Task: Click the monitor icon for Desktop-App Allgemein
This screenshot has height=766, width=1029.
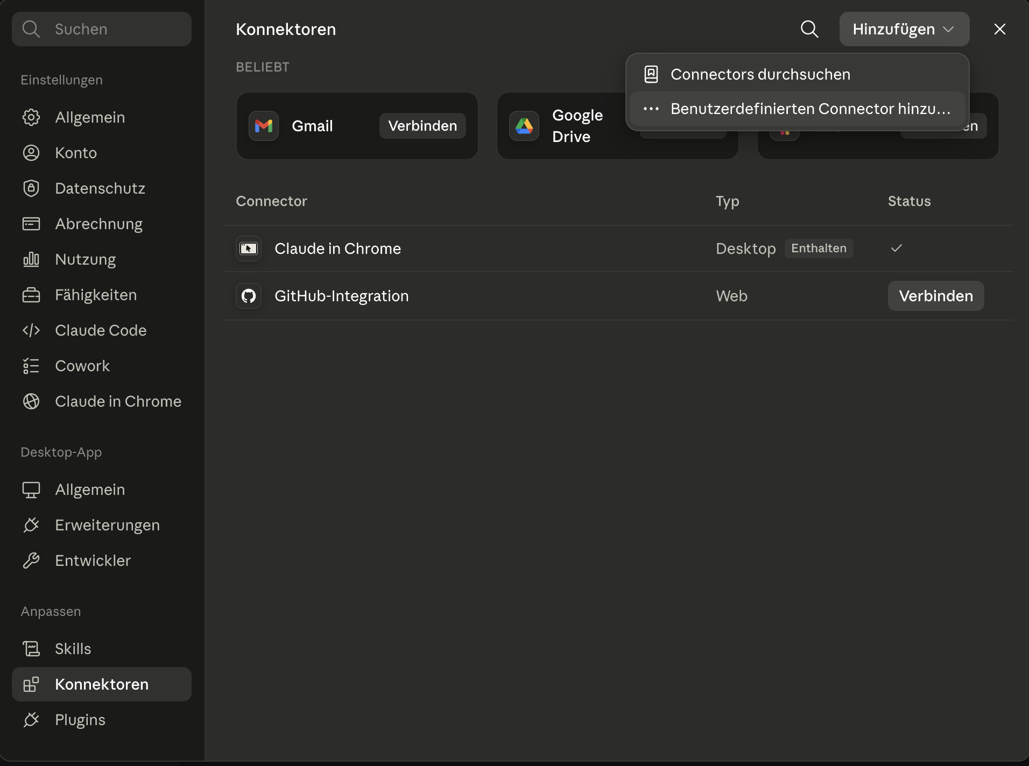Action: tap(31, 490)
